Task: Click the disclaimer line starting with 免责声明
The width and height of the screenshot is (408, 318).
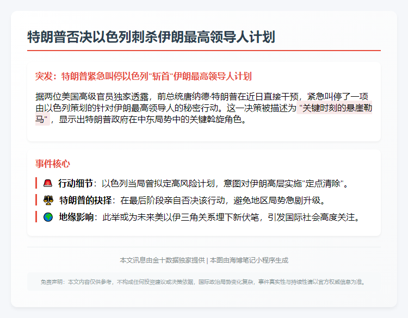Action: point(204,282)
